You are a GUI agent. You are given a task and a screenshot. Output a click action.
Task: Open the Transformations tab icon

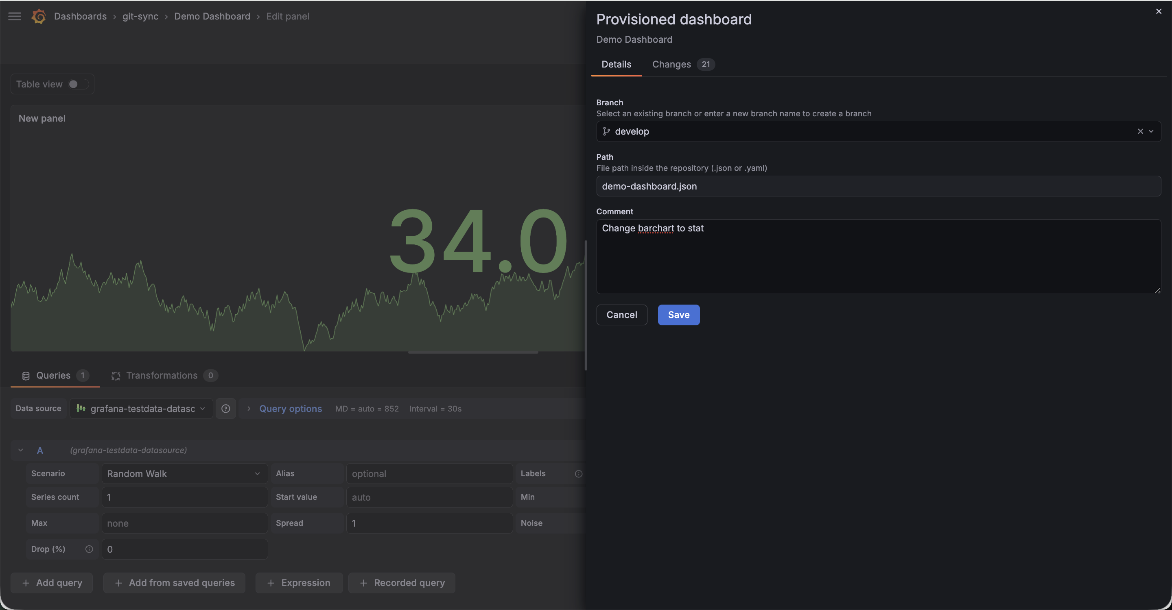click(116, 375)
